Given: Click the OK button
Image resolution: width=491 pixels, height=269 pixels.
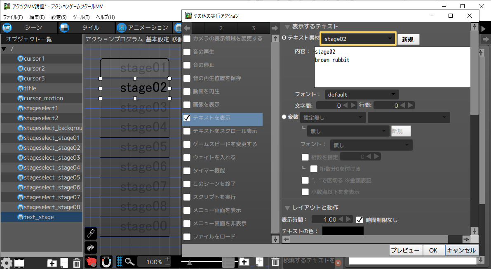Looking at the screenshot, I should (433, 250).
